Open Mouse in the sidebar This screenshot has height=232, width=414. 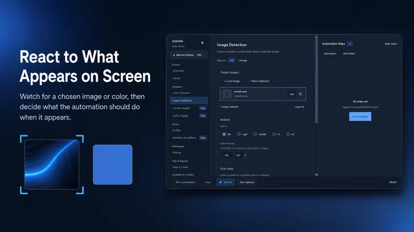pyautogui.click(x=177, y=78)
